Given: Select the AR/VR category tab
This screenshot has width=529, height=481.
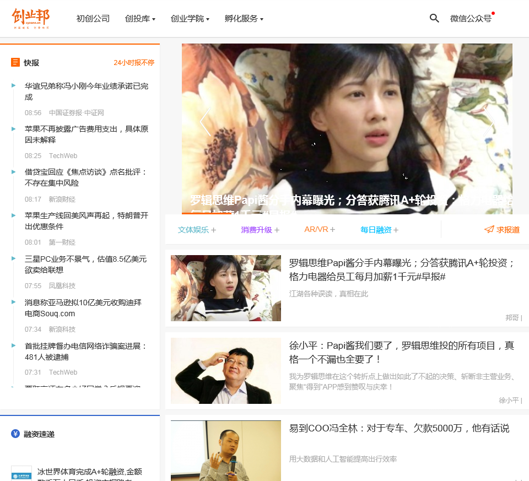Looking at the screenshot, I should [316, 229].
